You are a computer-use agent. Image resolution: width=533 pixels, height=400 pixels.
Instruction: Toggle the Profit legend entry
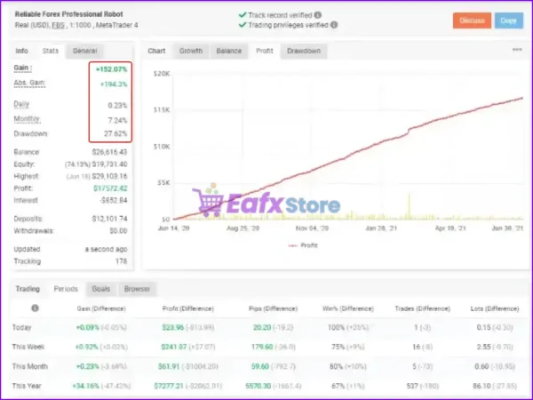coord(303,245)
